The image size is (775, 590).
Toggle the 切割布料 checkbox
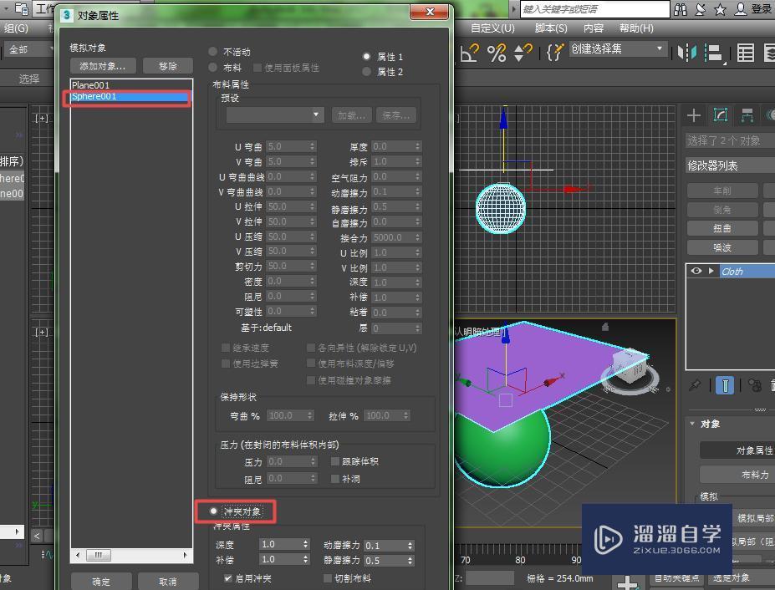pos(327,578)
